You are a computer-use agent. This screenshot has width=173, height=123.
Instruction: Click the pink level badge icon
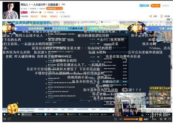pyautogui.click(x=24, y=12)
